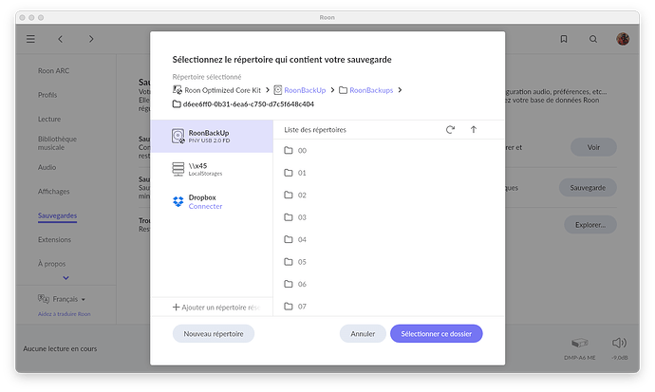
Task: Cancel the dialog with Annuler
Action: click(363, 333)
